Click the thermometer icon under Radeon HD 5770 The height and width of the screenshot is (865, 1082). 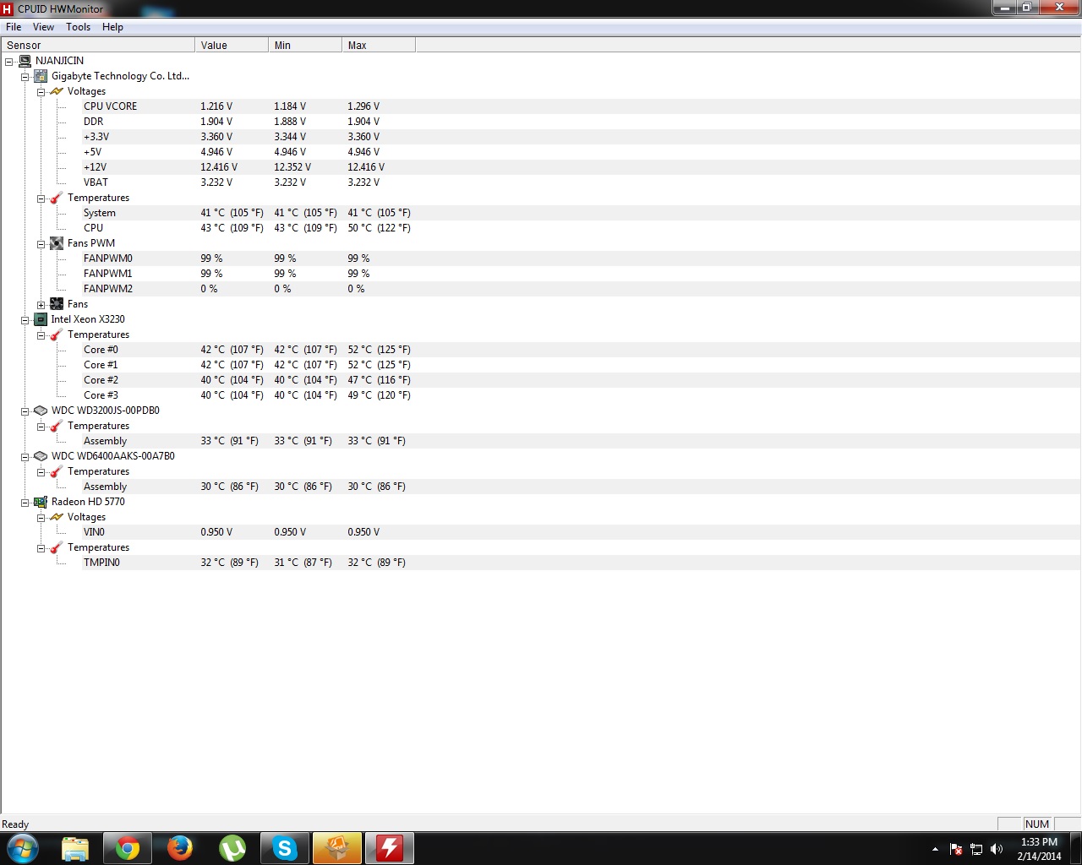(x=57, y=547)
